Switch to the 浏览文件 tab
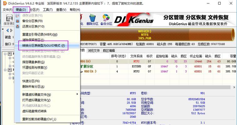The width and height of the screenshot is (237, 125). [94, 51]
